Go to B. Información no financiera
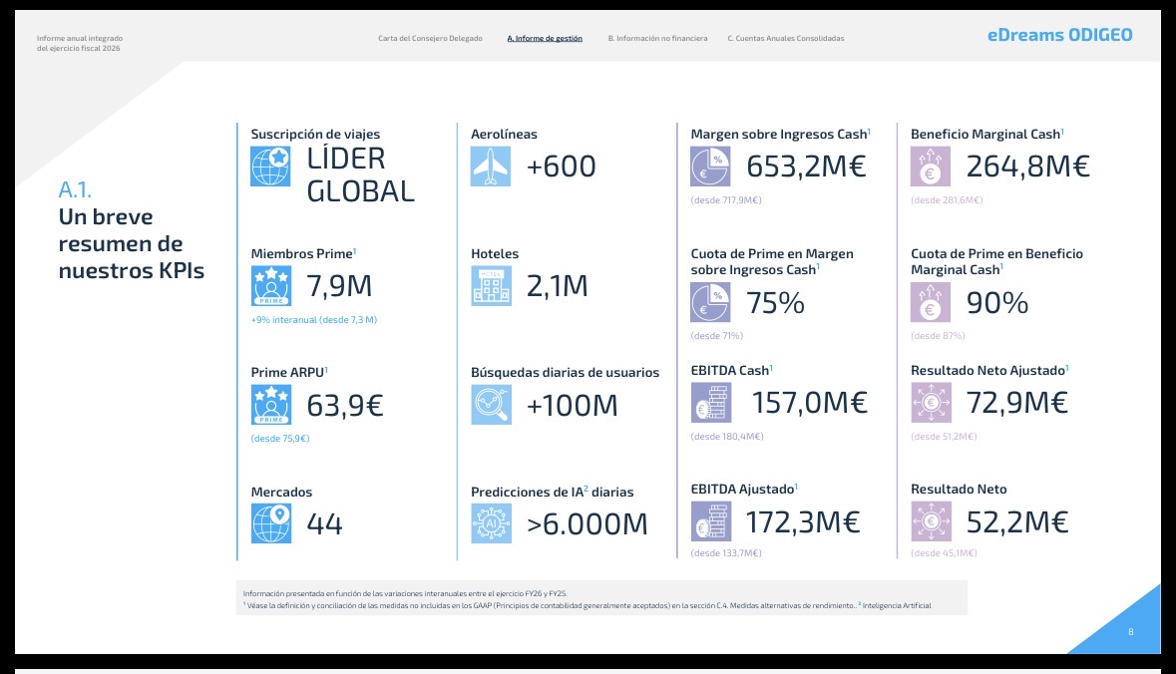The height and width of the screenshot is (674, 1176). [x=657, y=38]
